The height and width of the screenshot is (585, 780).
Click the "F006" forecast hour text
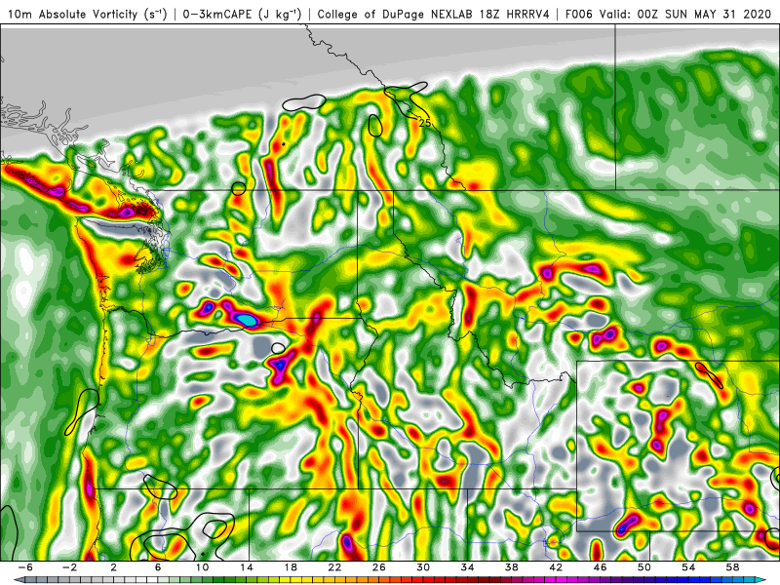pos(580,15)
